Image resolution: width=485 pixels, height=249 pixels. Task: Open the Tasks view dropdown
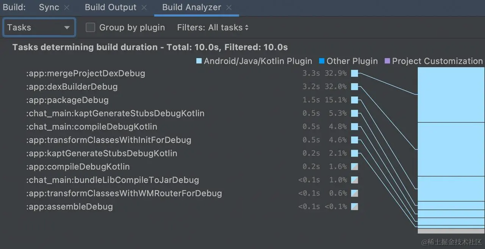pos(39,27)
